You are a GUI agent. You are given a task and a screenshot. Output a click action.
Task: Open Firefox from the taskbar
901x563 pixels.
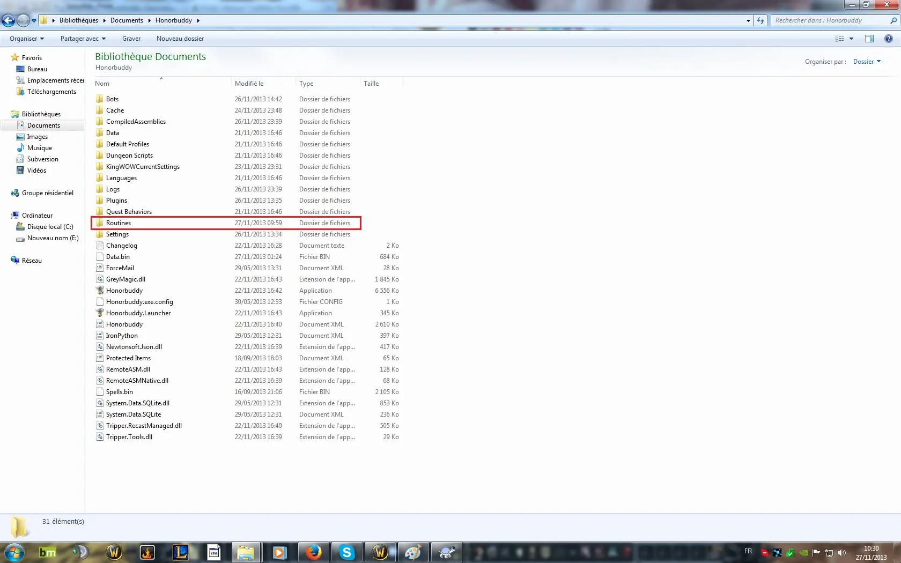point(313,552)
